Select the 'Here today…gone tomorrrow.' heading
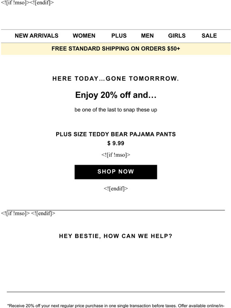Image resolution: width=231 pixels, height=308 pixels. [116, 78]
